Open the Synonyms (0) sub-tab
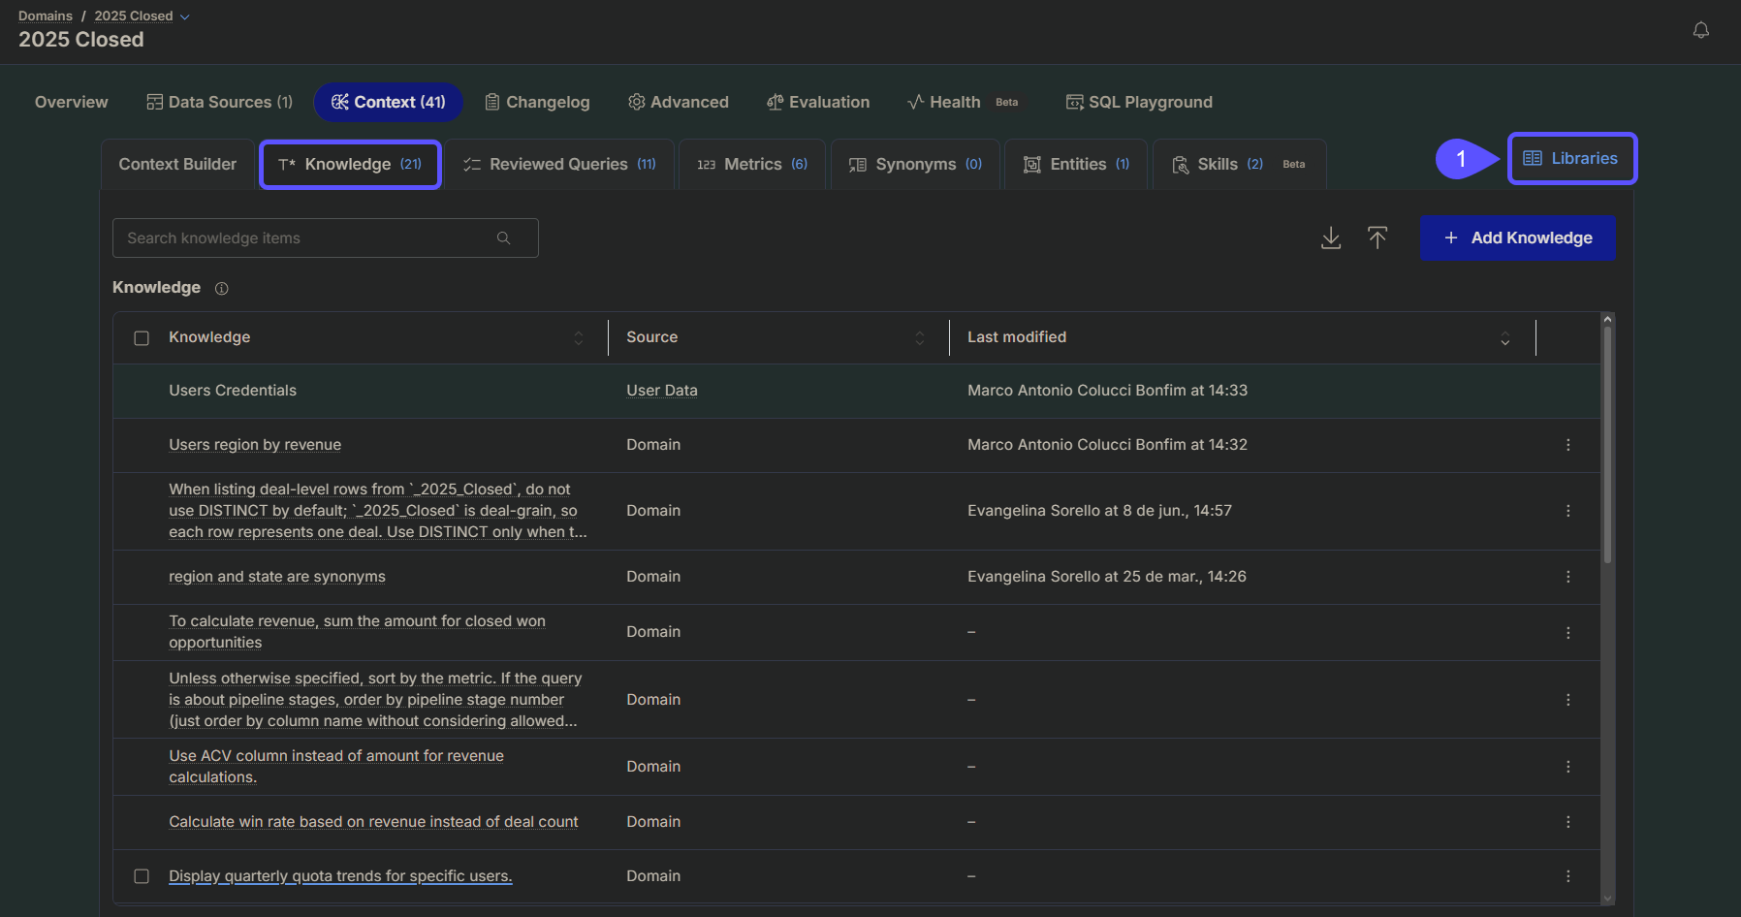Image resolution: width=1741 pixels, height=917 pixels. click(x=915, y=164)
